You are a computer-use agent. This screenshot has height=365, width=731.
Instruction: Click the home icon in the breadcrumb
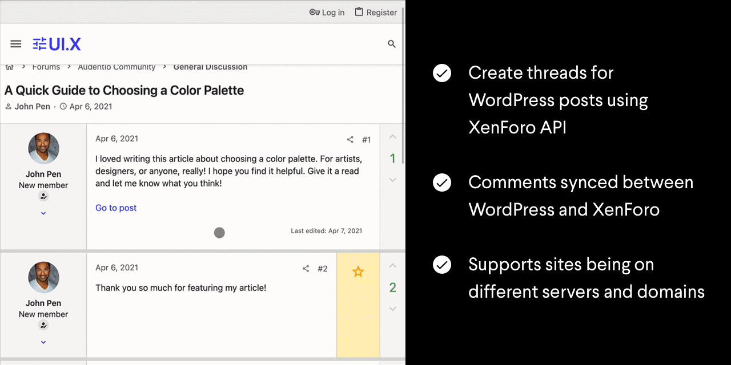coord(9,67)
